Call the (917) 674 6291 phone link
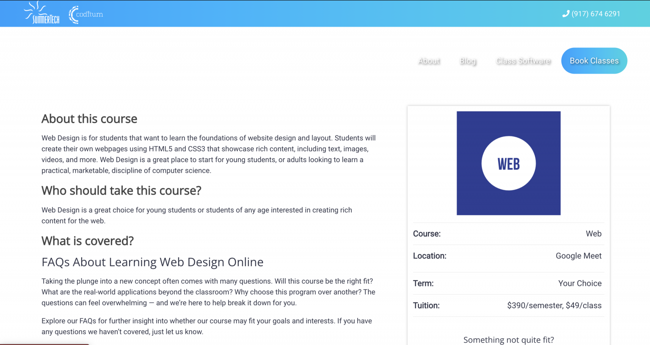Viewport: 650px width, 345px height. (596, 14)
